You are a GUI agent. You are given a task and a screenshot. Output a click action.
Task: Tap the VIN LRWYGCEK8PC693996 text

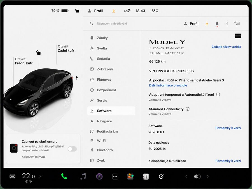(171, 71)
